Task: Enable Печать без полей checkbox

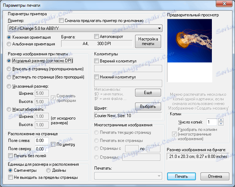Action: point(11,156)
